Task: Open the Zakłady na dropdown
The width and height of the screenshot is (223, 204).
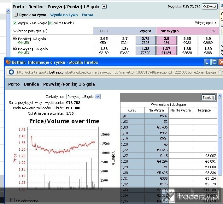Action: tap(83, 97)
